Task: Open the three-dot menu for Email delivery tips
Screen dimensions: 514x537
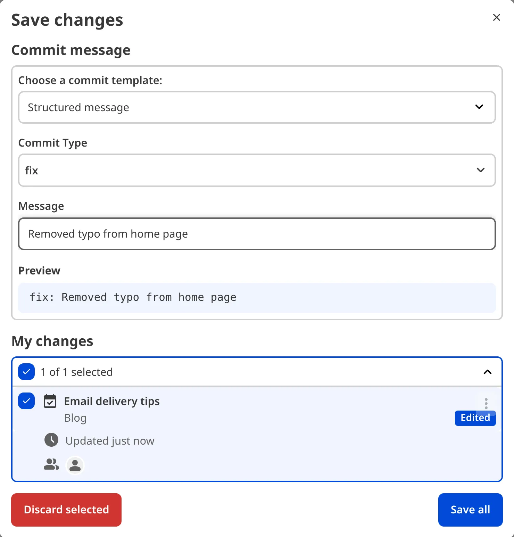Action: click(486, 403)
